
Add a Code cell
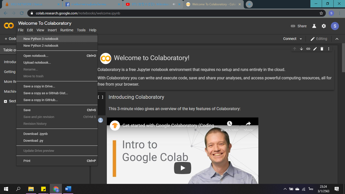click(x=10, y=39)
